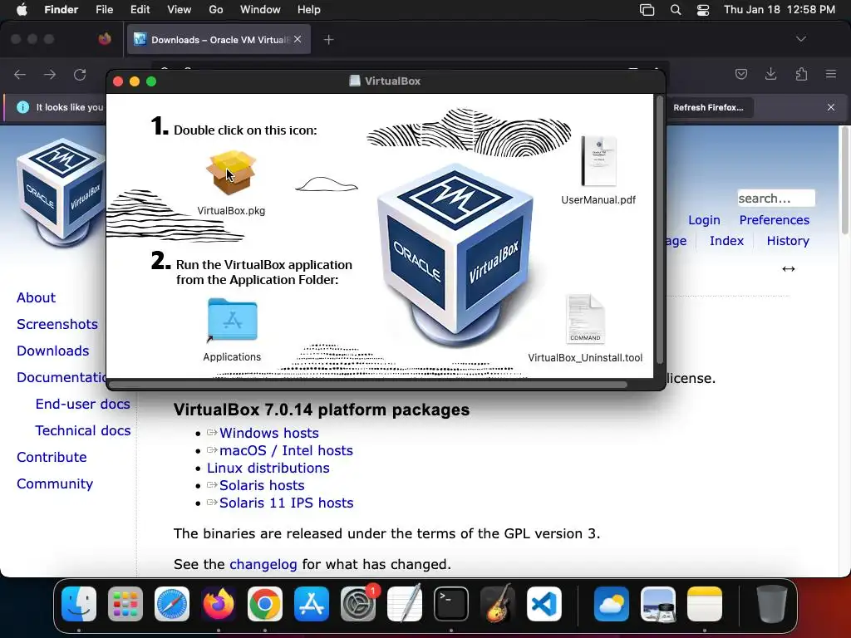Open the UserManual.pdf file icon
Screen dimensions: 851x638
point(598,161)
